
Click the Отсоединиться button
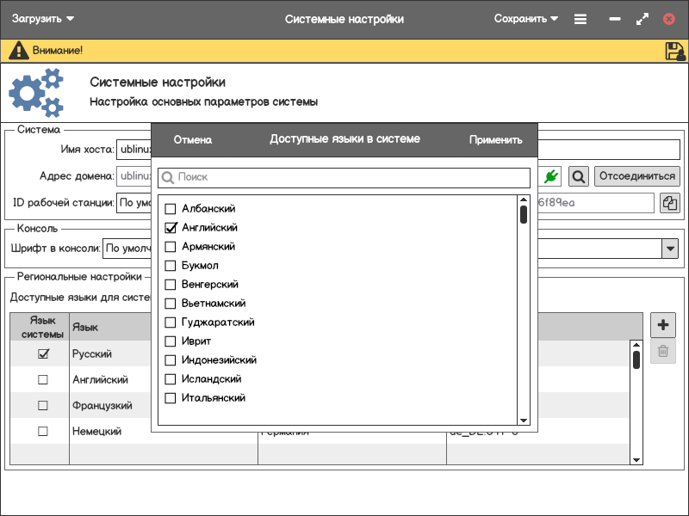coord(636,176)
